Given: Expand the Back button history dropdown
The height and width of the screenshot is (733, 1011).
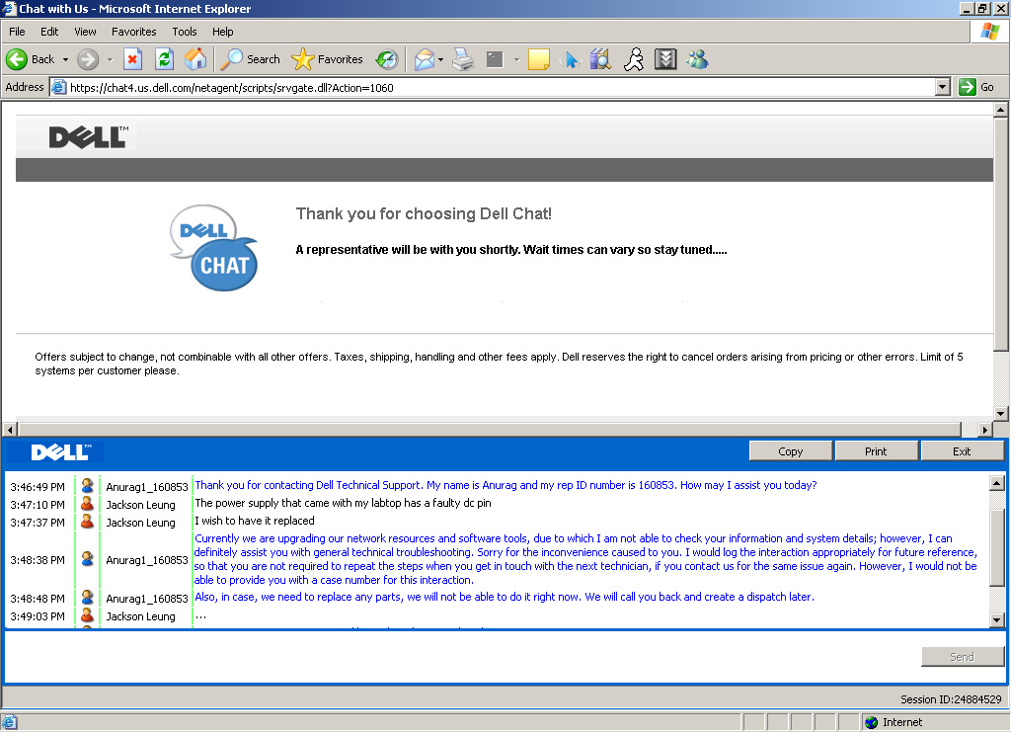Looking at the screenshot, I should (65, 59).
